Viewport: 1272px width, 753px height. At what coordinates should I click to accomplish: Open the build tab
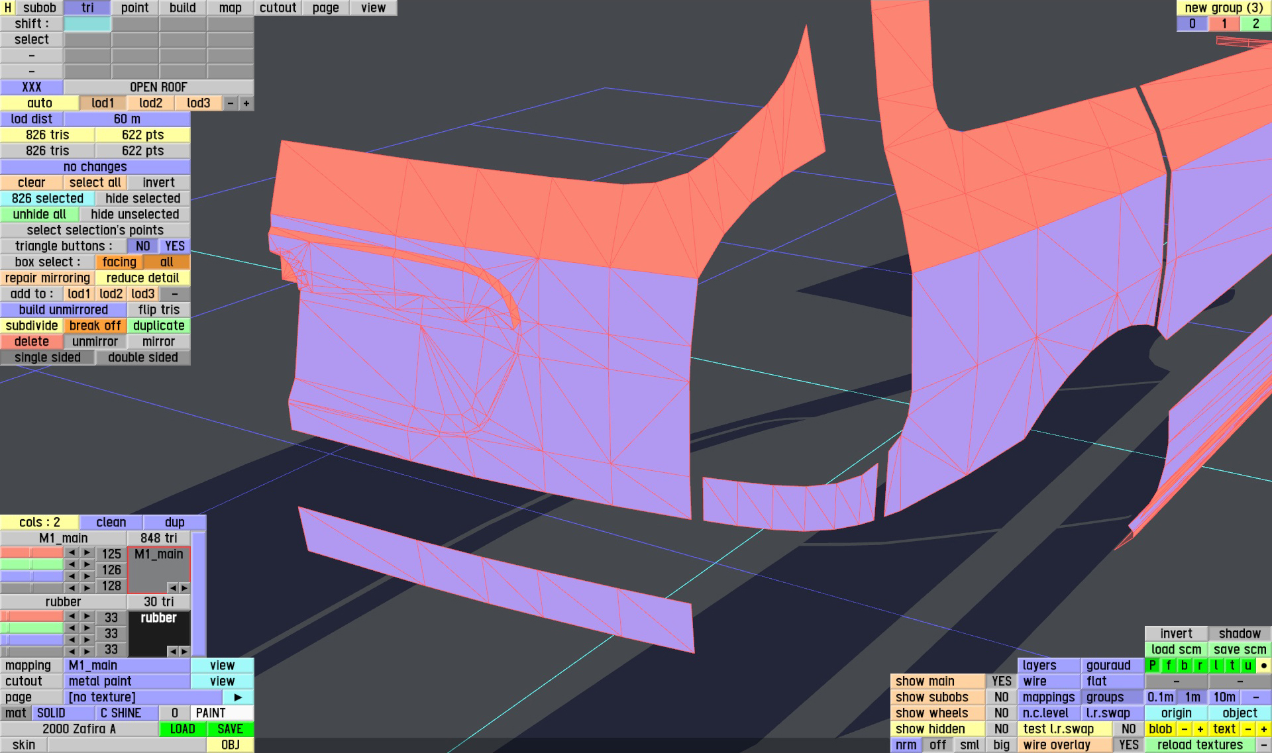182,8
